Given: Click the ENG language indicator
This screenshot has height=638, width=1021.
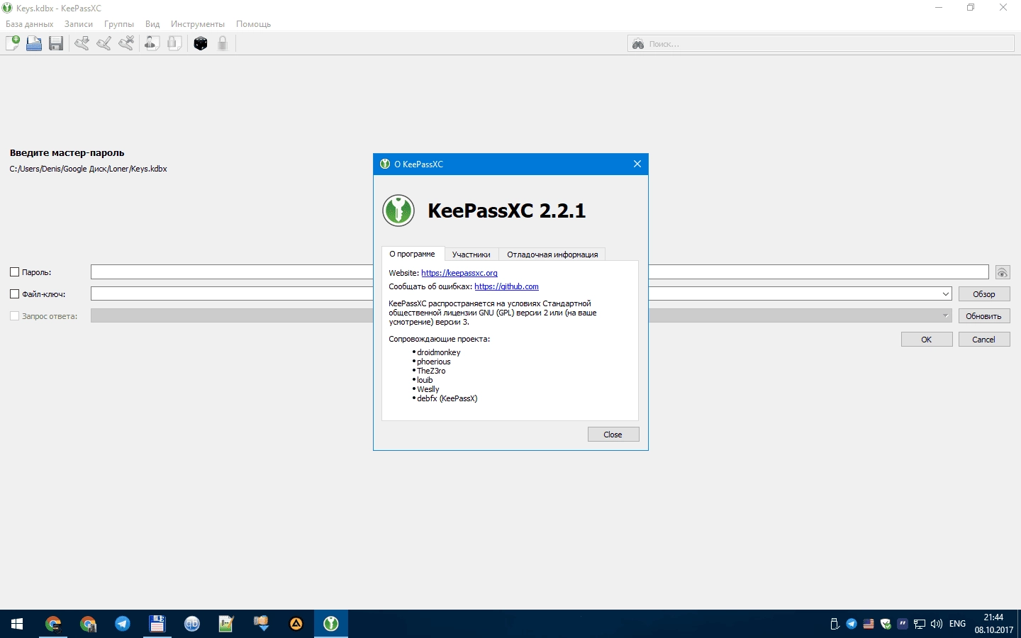Looking at the screenshot, I should 957,624.
